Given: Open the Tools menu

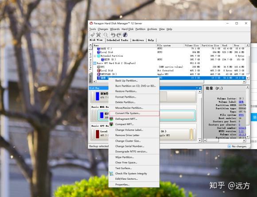Looking at the screenshot, I should coord(93,29).
